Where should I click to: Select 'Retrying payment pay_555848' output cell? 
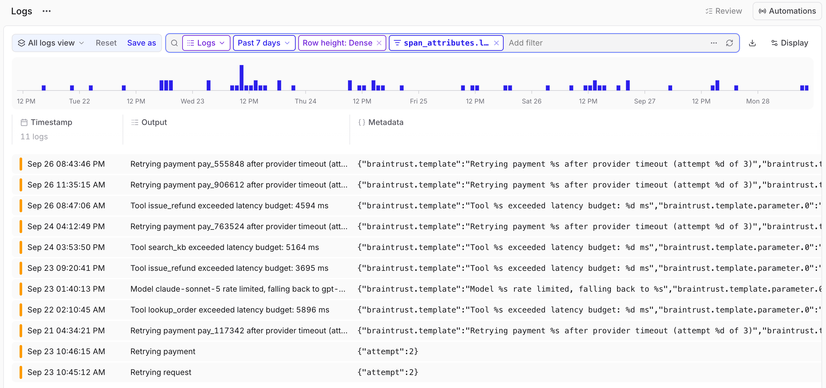click(x=239, y=164)
